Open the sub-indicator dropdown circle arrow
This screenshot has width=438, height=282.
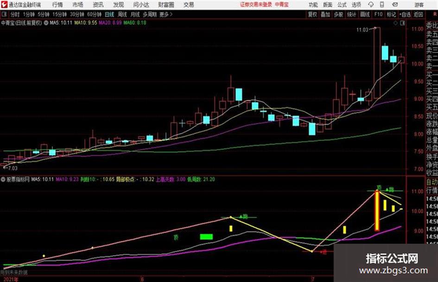coord(3,179)
